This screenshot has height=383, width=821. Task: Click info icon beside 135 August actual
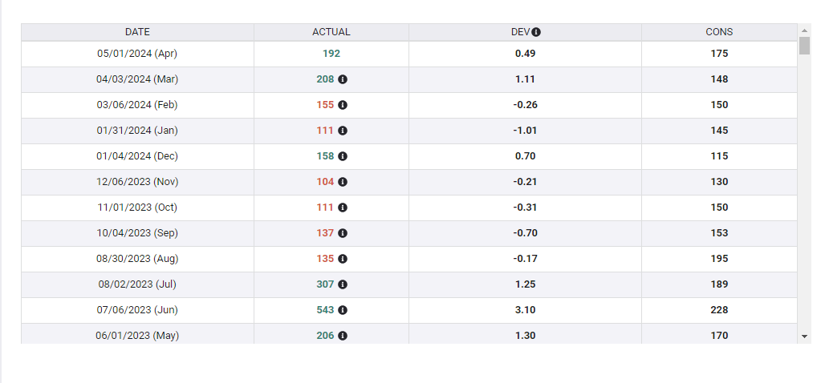pyautogui.click(x=343, y=259)
